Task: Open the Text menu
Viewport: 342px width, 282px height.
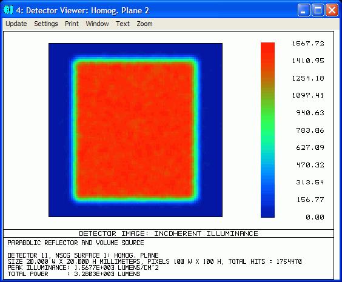Action: coord(123,24)
